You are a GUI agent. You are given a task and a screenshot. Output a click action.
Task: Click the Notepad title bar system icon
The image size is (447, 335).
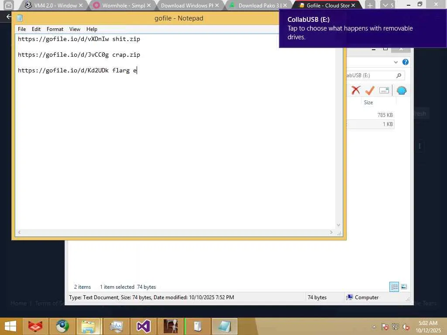click(20, 18)
